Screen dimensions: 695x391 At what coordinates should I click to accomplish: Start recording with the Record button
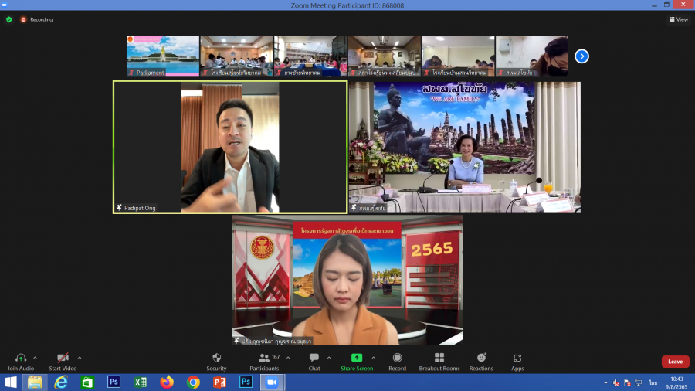tap(397, 358)
